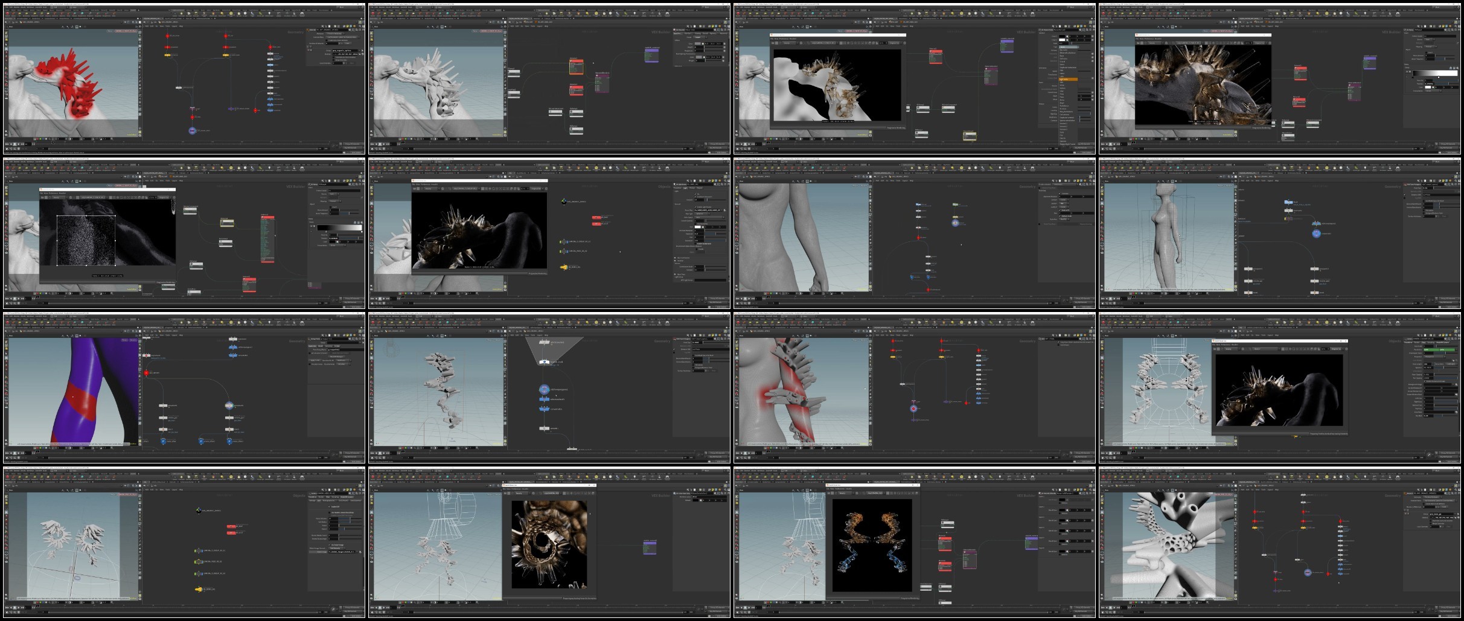Click the speckled noise square inside render window
The width and height of the screenshot is (1464, 621).
click(x=86, y=240)
